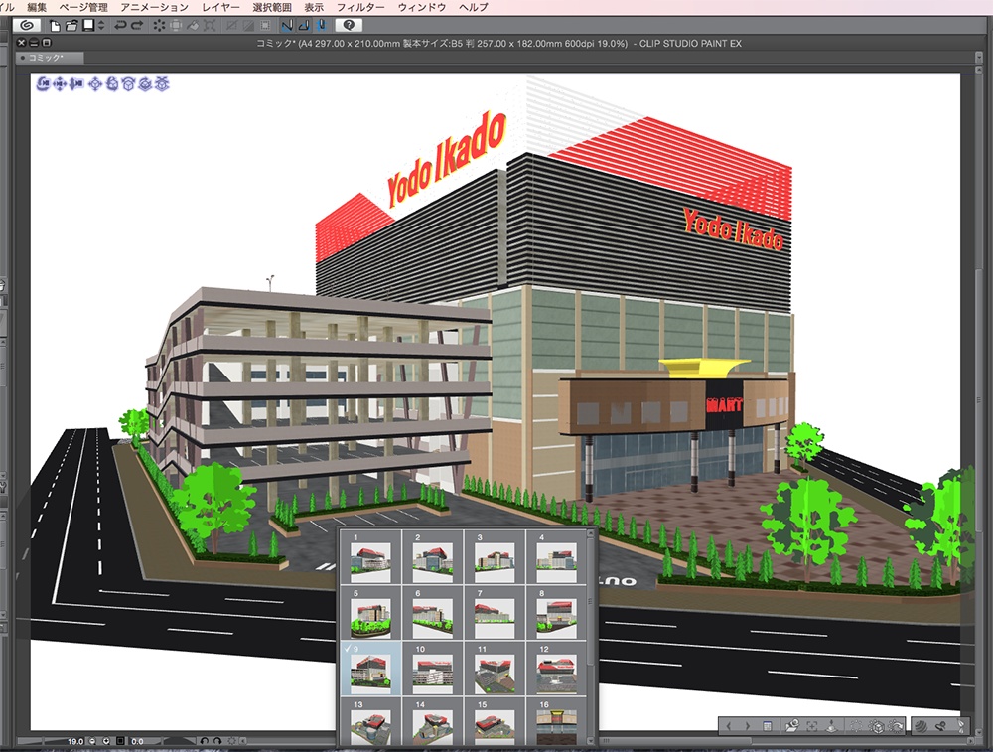Click the Deselect icon in command bar
This screenshot has height=752, width=993.
coord(232,26)
